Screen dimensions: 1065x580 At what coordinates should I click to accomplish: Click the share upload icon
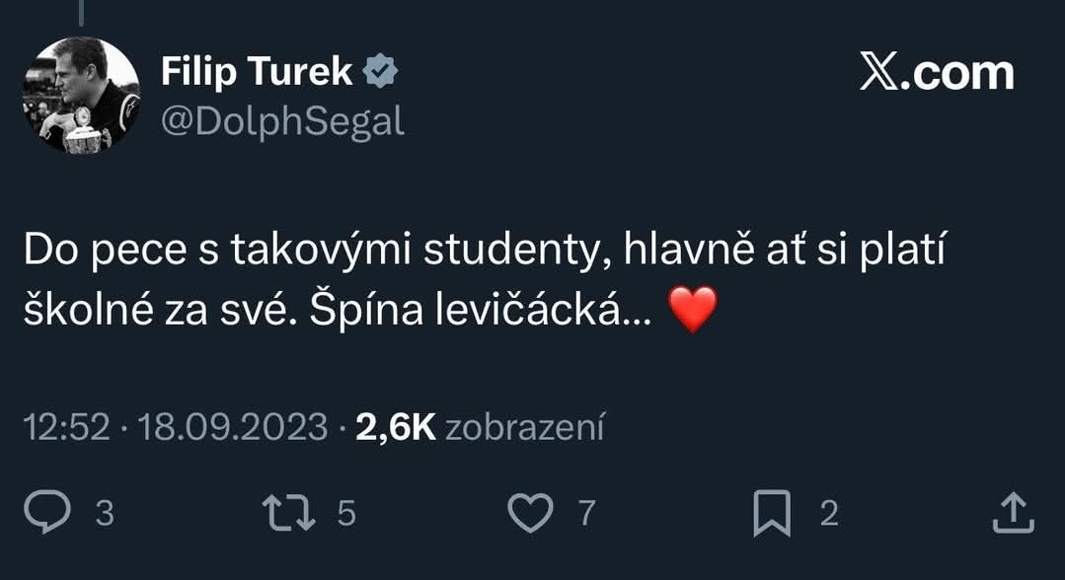1012,513
